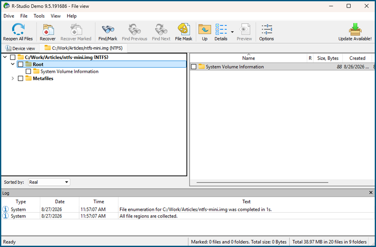Click the file list horizontal scrollbar
The height and width of the screenshot is (247, 376).
[x=262, y=182]
